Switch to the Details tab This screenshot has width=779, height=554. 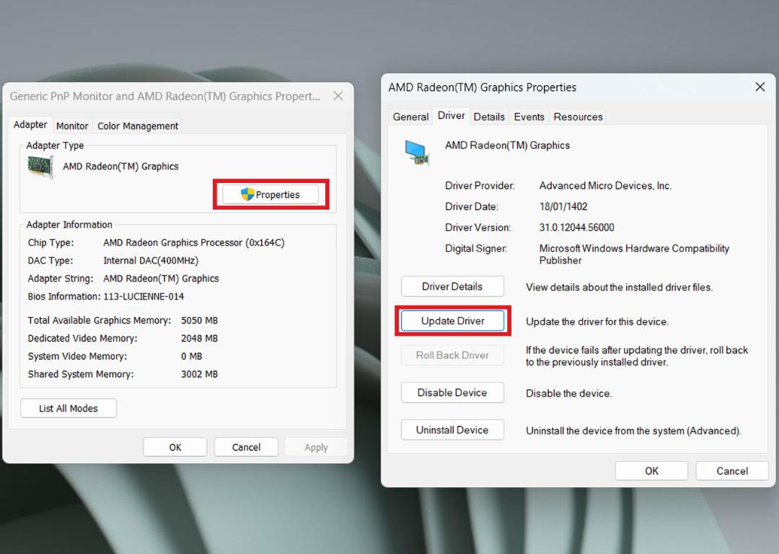489,117
